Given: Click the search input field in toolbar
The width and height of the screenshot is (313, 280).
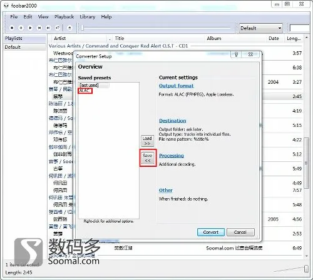Looking at the screenshot, I should 299,28.
